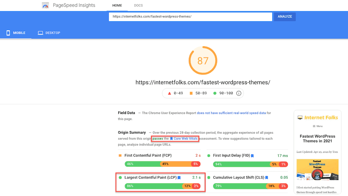348x196 pixels.
Task: Click the analyzed page URL below the score
Action: pos(203,82)
